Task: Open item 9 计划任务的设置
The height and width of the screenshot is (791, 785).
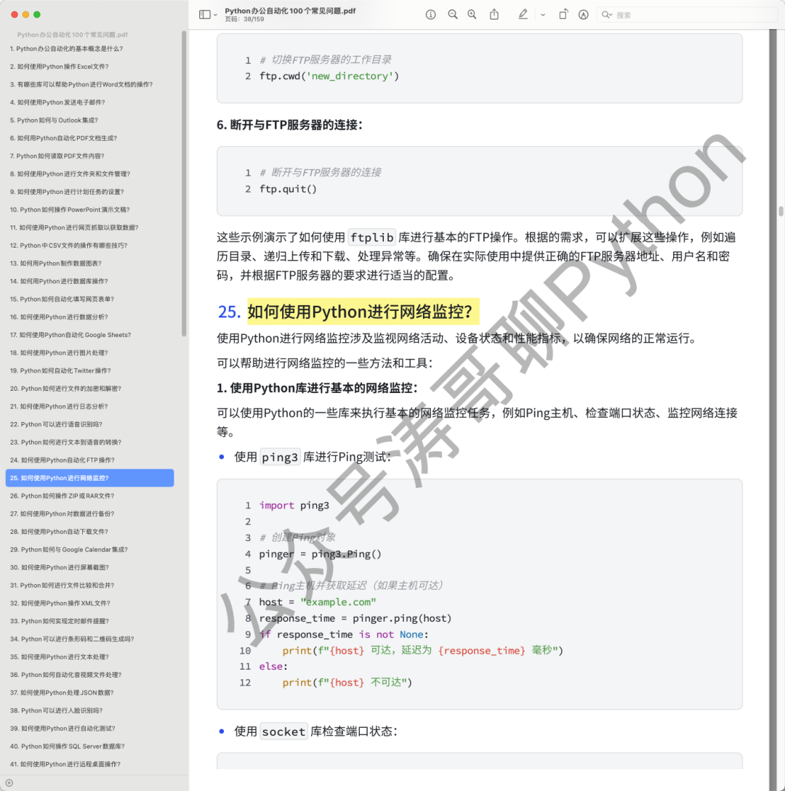Action: [67, 192]
